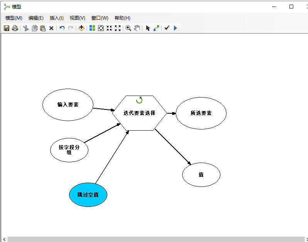Viewport: 308px width, 242px height.
Task: Redo the last undone action
Action: (71, 28)
